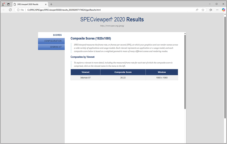Click the page scroll-up arrow
227x144 pixels.
coord(225,14)
